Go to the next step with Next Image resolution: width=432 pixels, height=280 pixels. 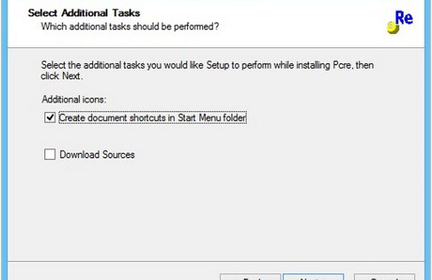pyautogui.click(x=314, y=277)
